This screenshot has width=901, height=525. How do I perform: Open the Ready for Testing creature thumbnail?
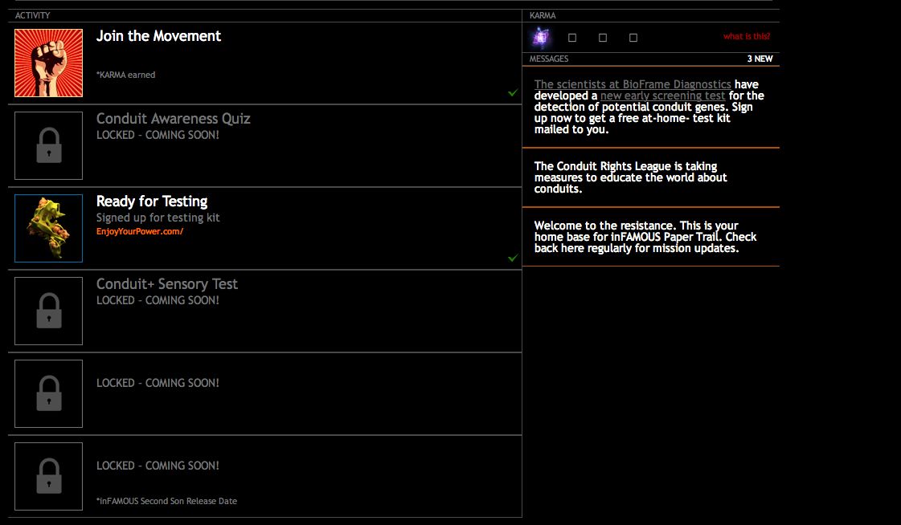[49, 228]
